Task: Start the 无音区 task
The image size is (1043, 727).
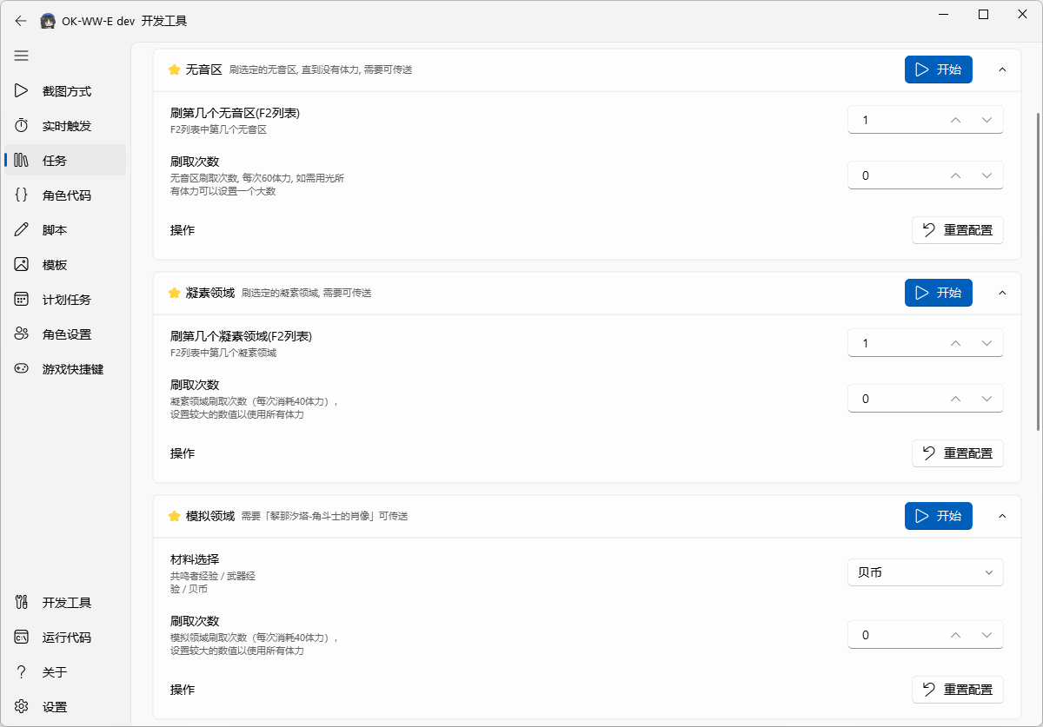Action: (938, 69)
